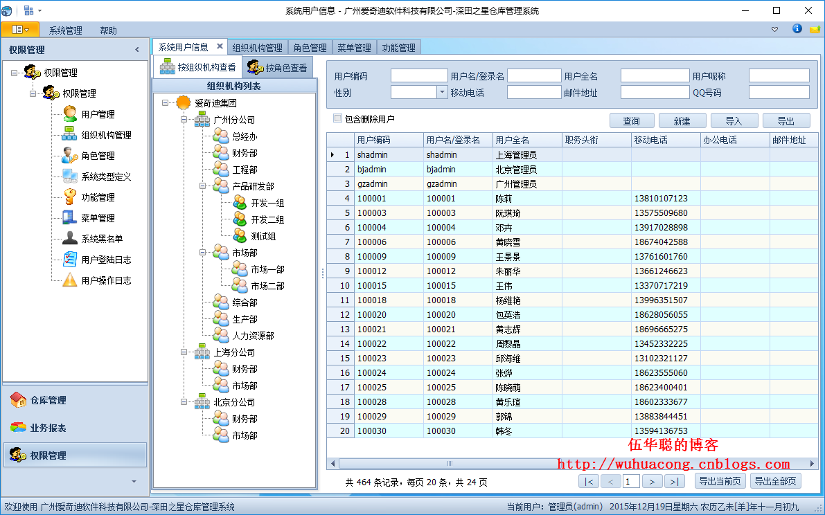
Task: Toggle the 包含删除用户 checkbox
Action: [338, 118]
